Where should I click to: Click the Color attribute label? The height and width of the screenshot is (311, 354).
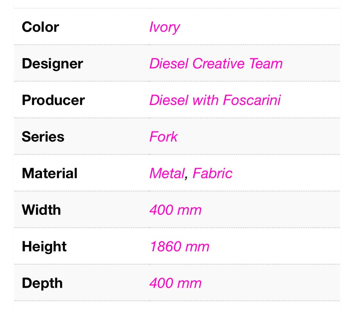tap(40, 27)
